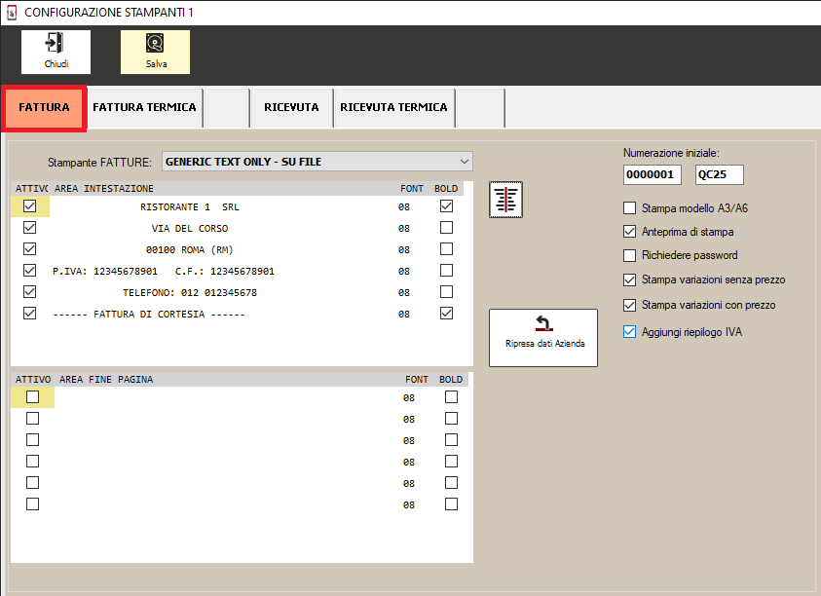Activate first AREA FINE PAGINA row checkbox
The width and height of the screenshot is (821, 596).
(x=32, y=396)
